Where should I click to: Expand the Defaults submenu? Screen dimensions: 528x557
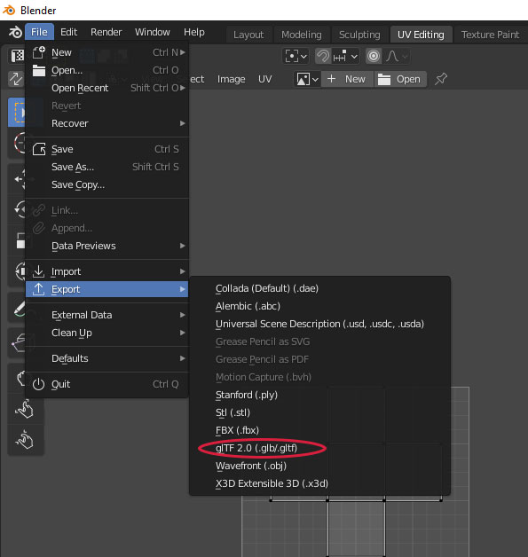click(x=107, y=358)
